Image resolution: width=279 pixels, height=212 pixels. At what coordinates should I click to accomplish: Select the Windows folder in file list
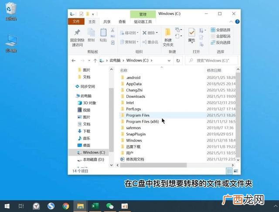[134, 140]
